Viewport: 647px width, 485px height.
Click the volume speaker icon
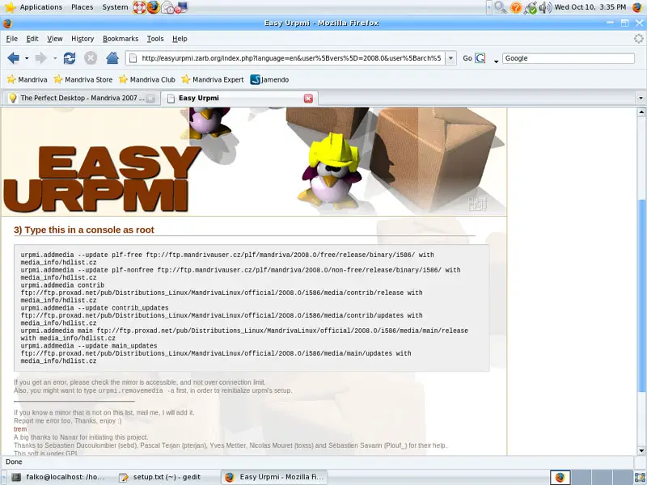pos(545,7)
